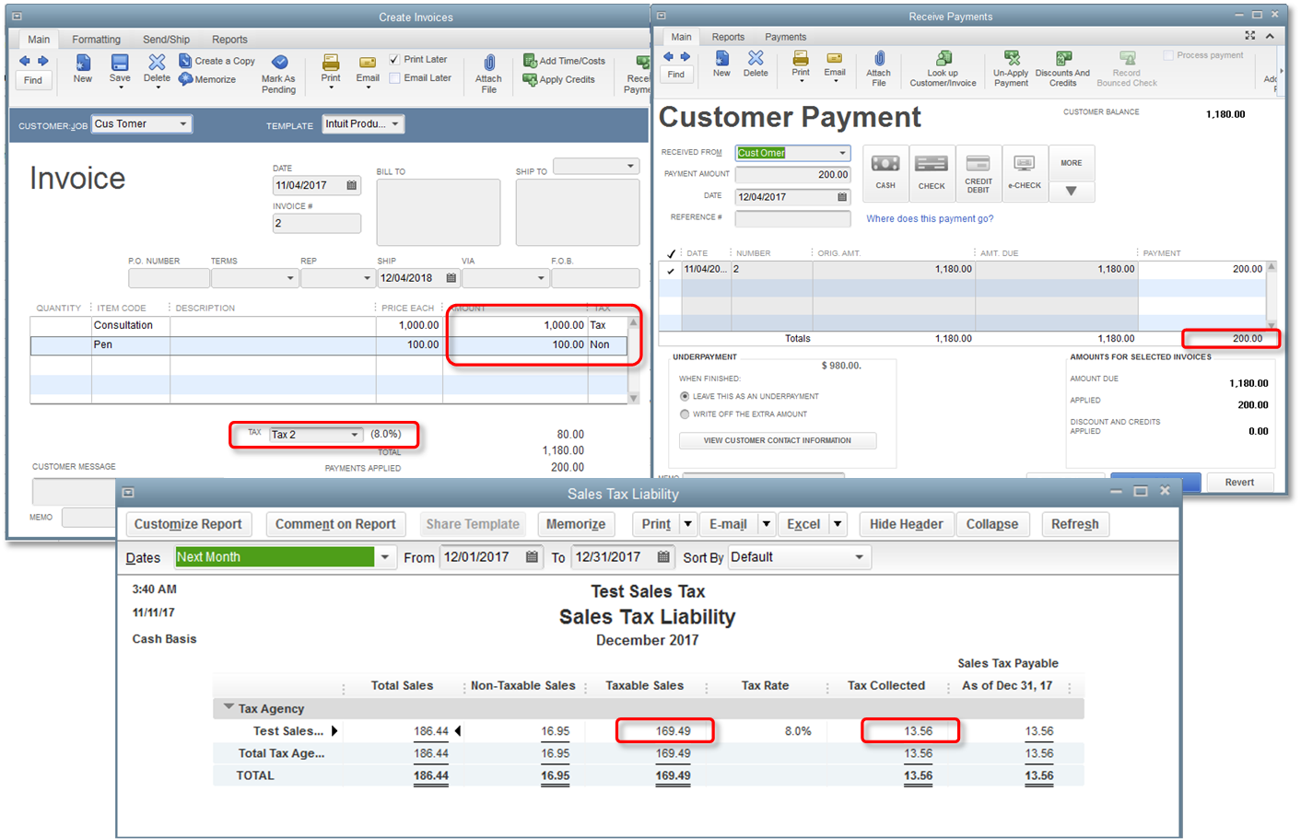Click View Customer Contact Information button
The image size is (1301, 839).
(778, 440)
